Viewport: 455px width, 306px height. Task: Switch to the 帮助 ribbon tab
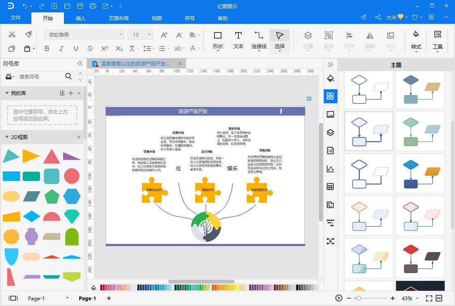[x=223, y=18]
